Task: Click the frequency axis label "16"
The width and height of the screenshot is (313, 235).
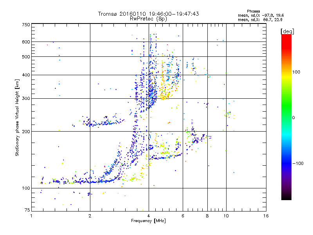Action: pos(266,216)
